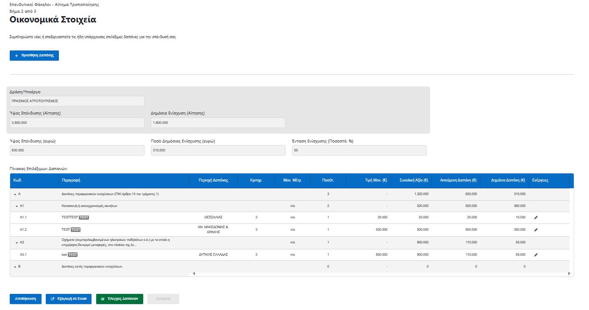Edit expense row A1.1 with pencil icon

pos(536,218)
